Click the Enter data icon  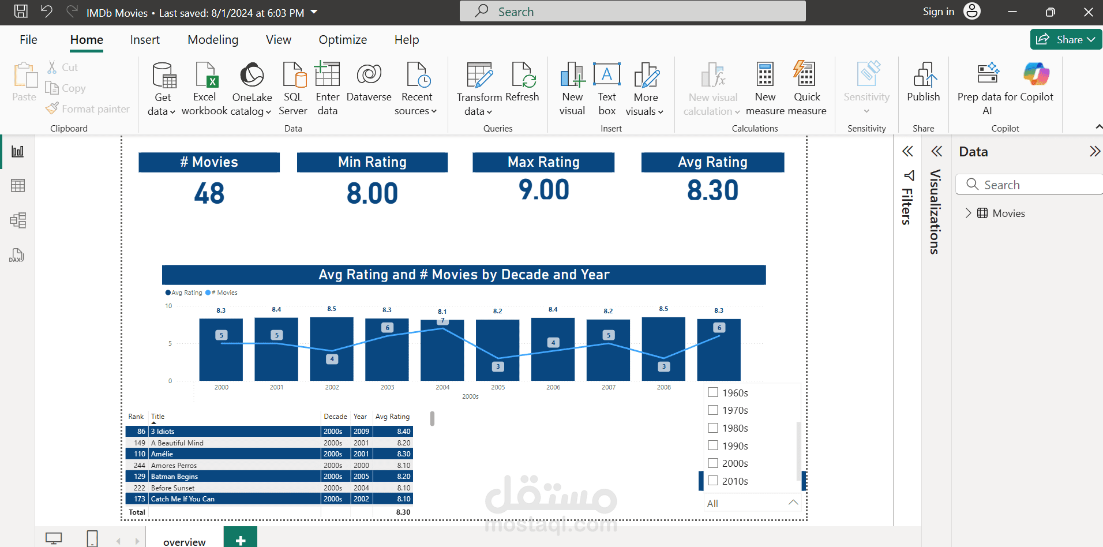[x=327, y=74]
